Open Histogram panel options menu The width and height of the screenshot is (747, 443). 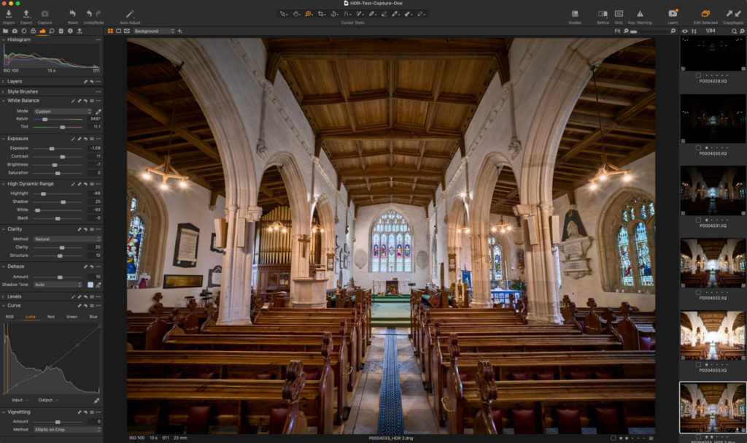click(x=98, y=39)
